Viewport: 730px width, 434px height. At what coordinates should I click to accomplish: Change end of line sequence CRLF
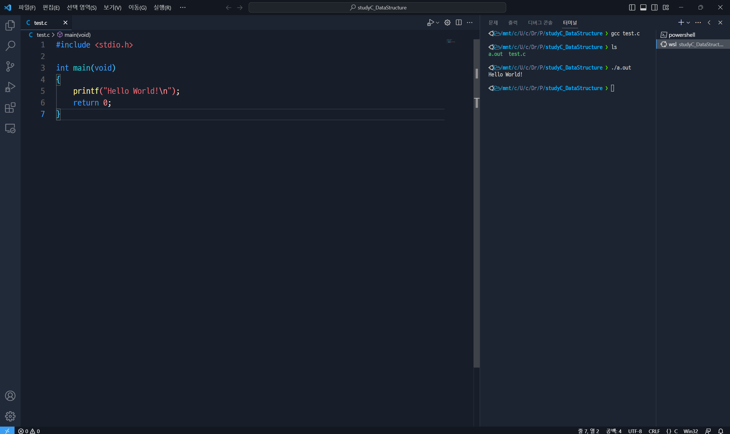654,431
